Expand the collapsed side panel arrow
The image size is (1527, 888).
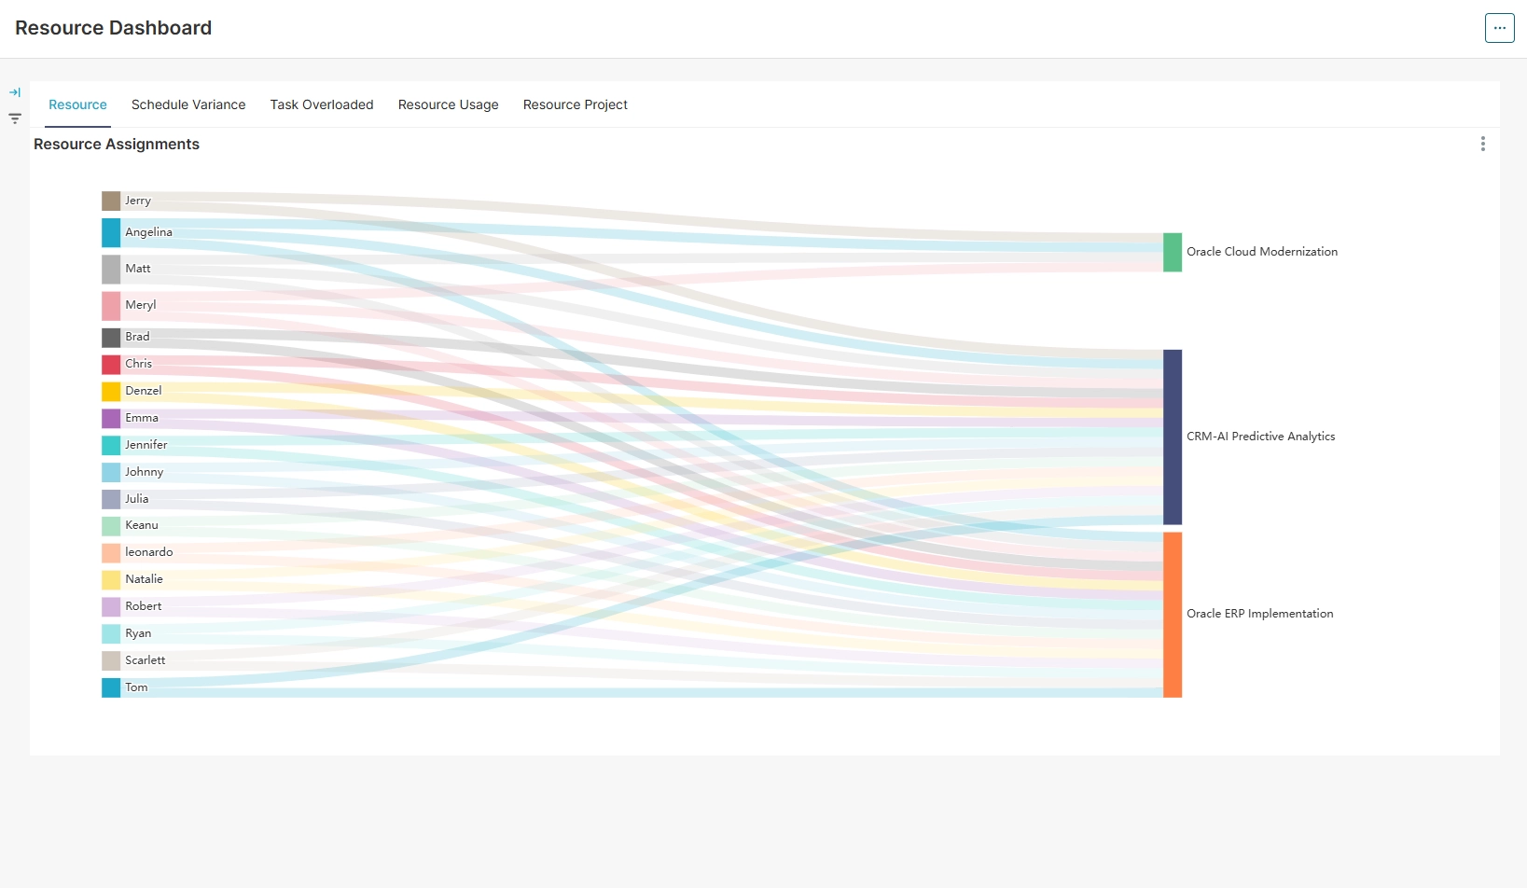coord(15,92)
